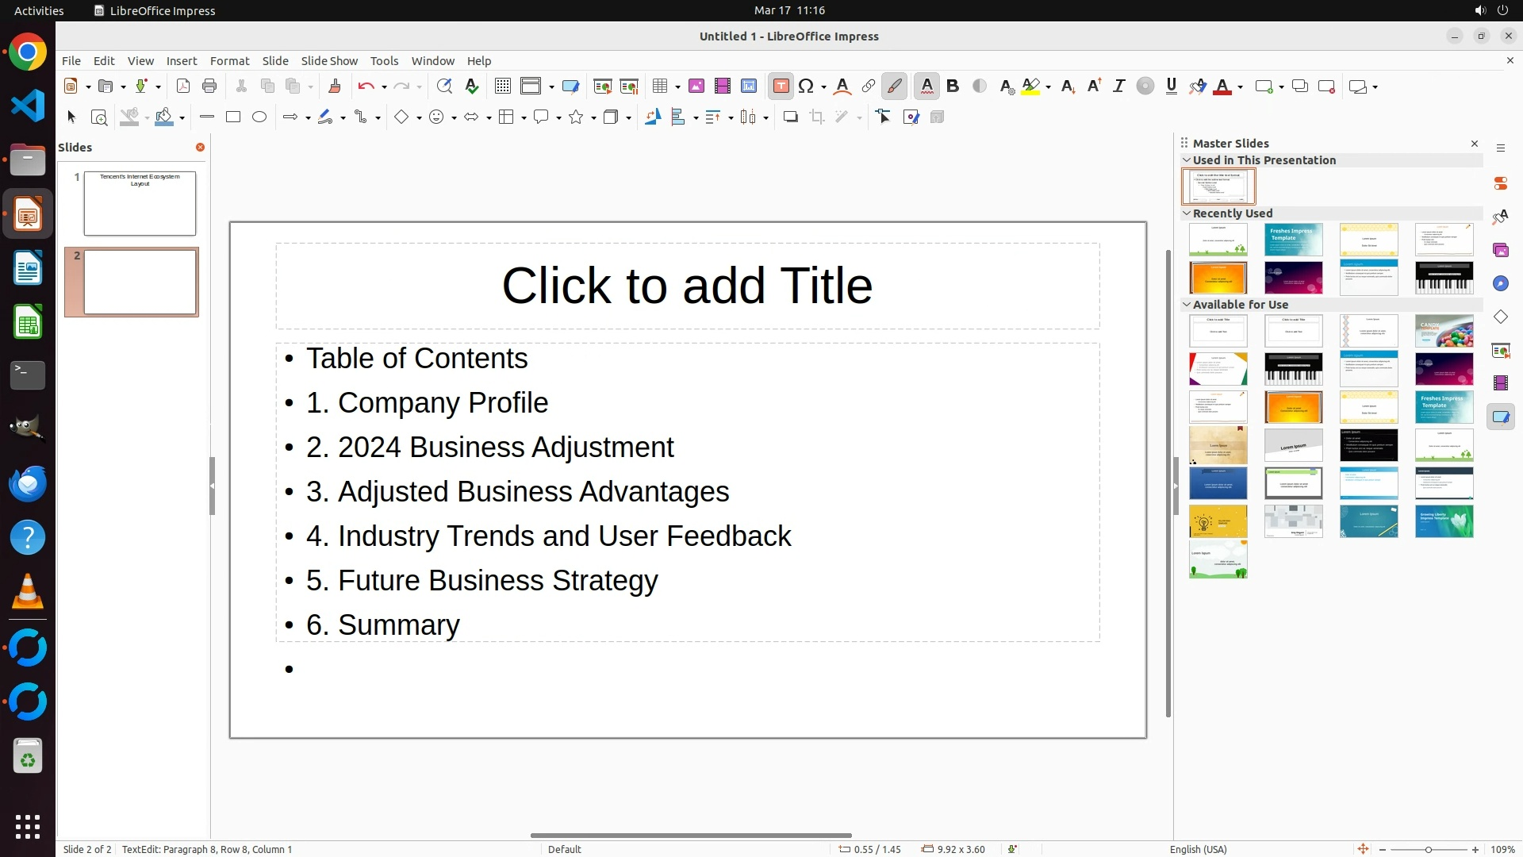Collapse the Recently Used section
This screenshot has width=1523, height=857.
point(1187,213)
